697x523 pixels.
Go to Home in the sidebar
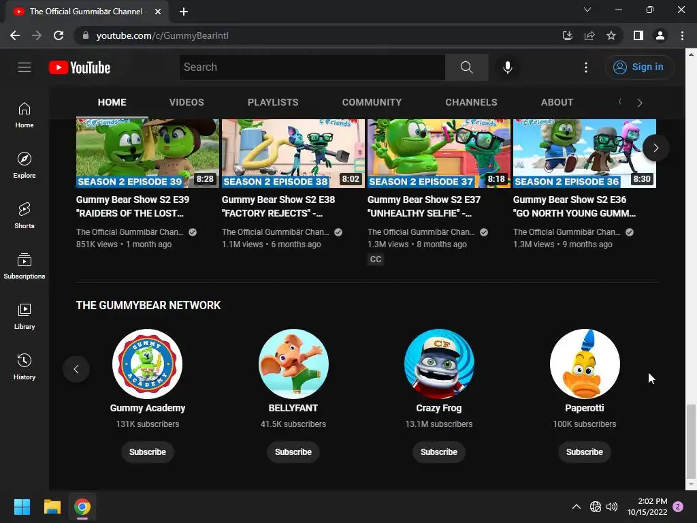click(x=25, y=114)
